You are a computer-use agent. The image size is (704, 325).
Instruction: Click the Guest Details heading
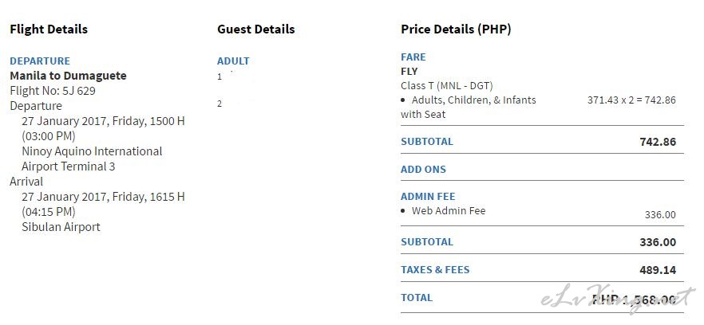[x=256, y=29]
